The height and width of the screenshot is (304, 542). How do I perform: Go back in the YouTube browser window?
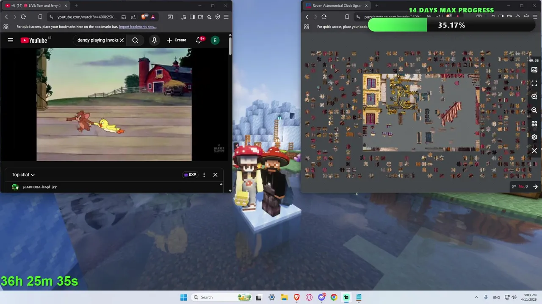click(x=6, y=17)
